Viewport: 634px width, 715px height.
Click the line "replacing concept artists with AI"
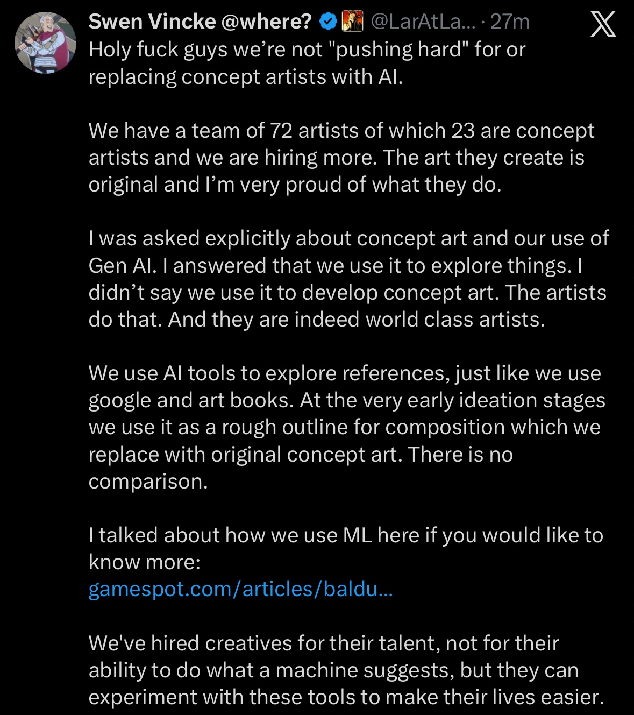click(x=245, y=77)
